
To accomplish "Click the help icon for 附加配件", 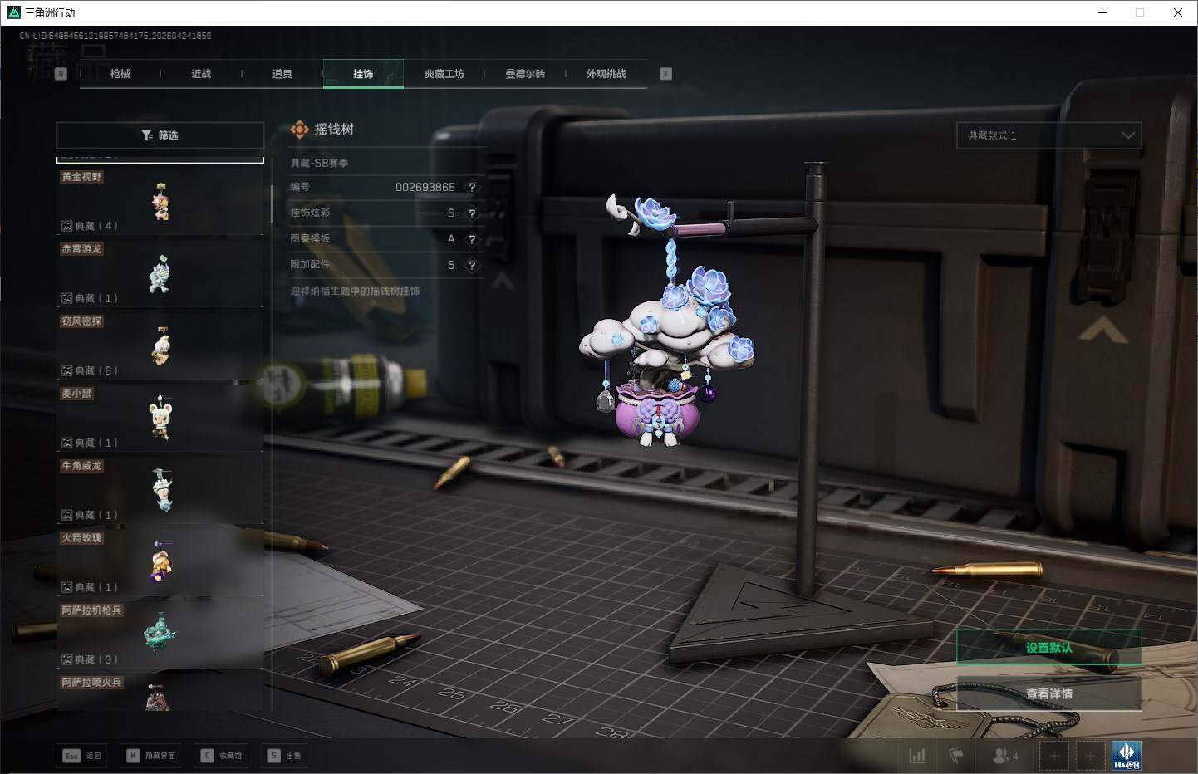I will pyautogui.click(x=472, y=265).
